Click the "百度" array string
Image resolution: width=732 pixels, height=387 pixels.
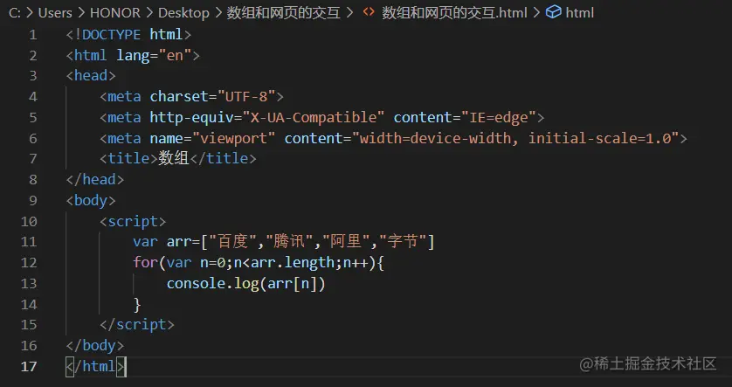coord(233,241)
